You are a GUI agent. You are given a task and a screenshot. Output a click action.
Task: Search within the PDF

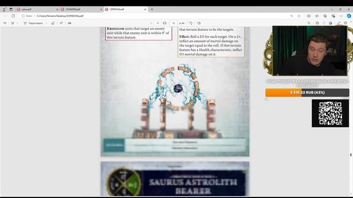point(309,23)
